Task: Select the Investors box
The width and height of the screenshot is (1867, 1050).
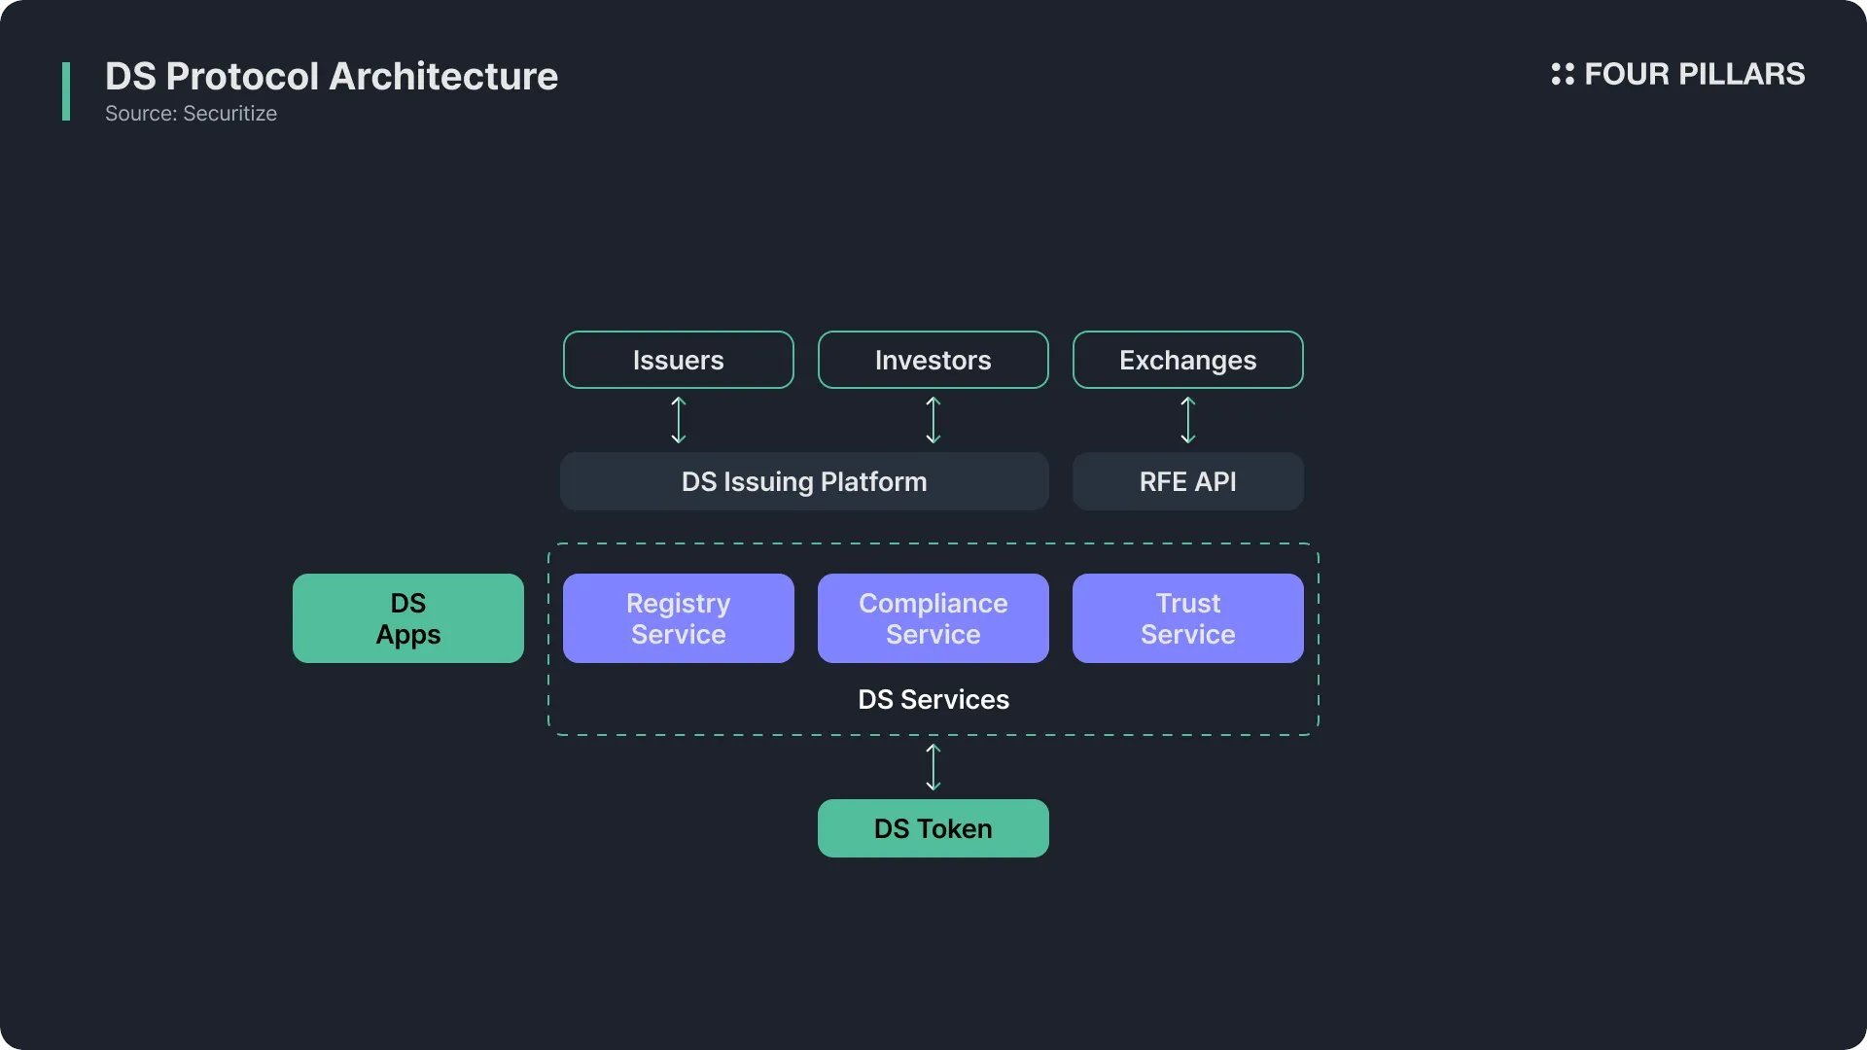Action: [933, 360]
